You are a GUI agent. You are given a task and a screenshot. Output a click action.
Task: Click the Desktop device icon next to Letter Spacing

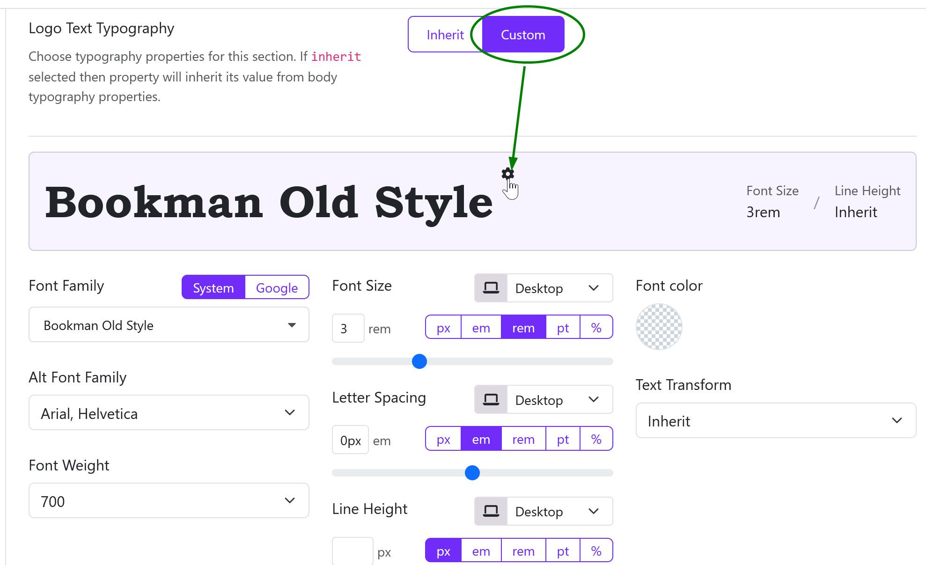tap(490, 399)
